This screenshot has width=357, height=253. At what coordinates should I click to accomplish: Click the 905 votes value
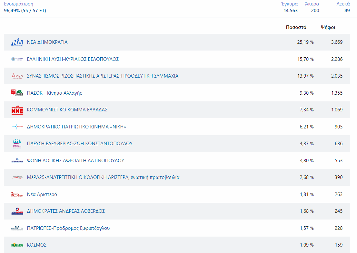(339, 126)
